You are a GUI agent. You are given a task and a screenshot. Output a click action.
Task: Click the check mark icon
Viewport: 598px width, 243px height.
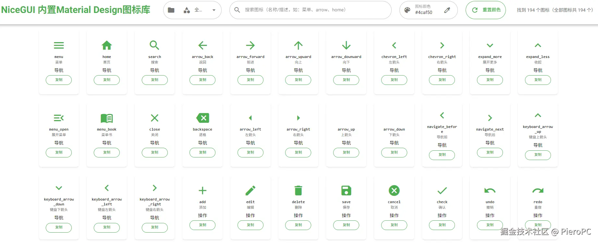coord(442,191)
